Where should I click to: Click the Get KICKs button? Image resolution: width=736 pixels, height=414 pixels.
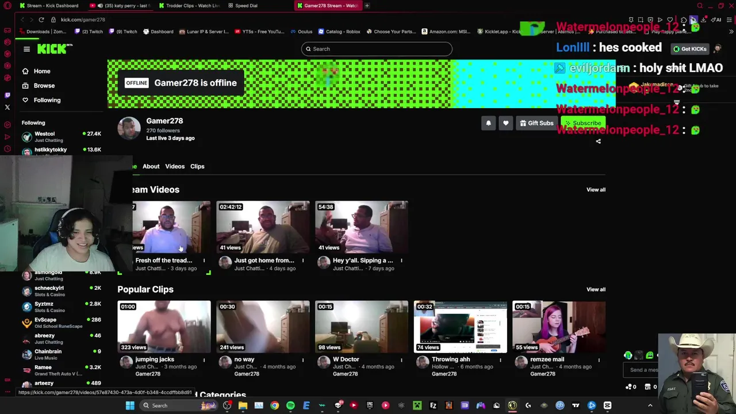[689, 49]
